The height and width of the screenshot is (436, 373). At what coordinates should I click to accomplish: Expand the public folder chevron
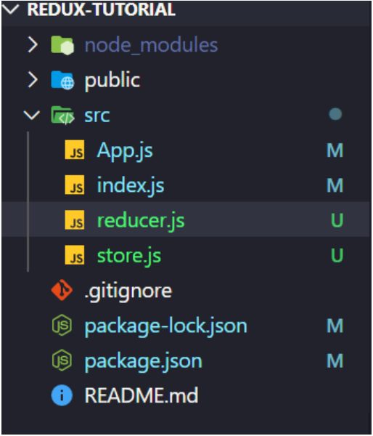33,80
